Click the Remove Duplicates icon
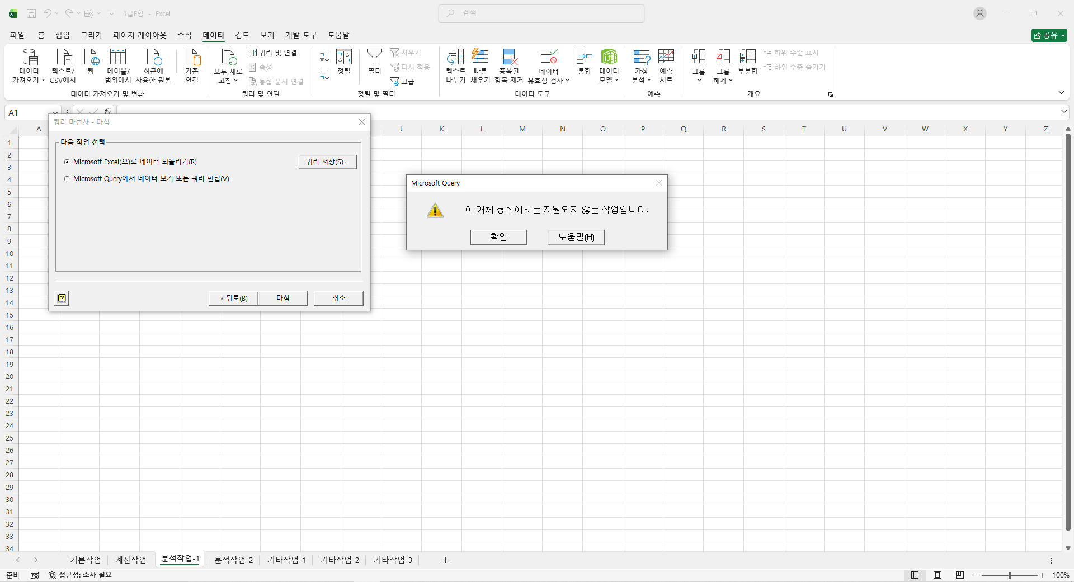Screen dimensions: 1074x582 pos(509,57)
